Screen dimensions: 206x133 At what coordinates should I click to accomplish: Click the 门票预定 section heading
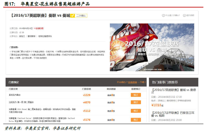click(14, 82)
